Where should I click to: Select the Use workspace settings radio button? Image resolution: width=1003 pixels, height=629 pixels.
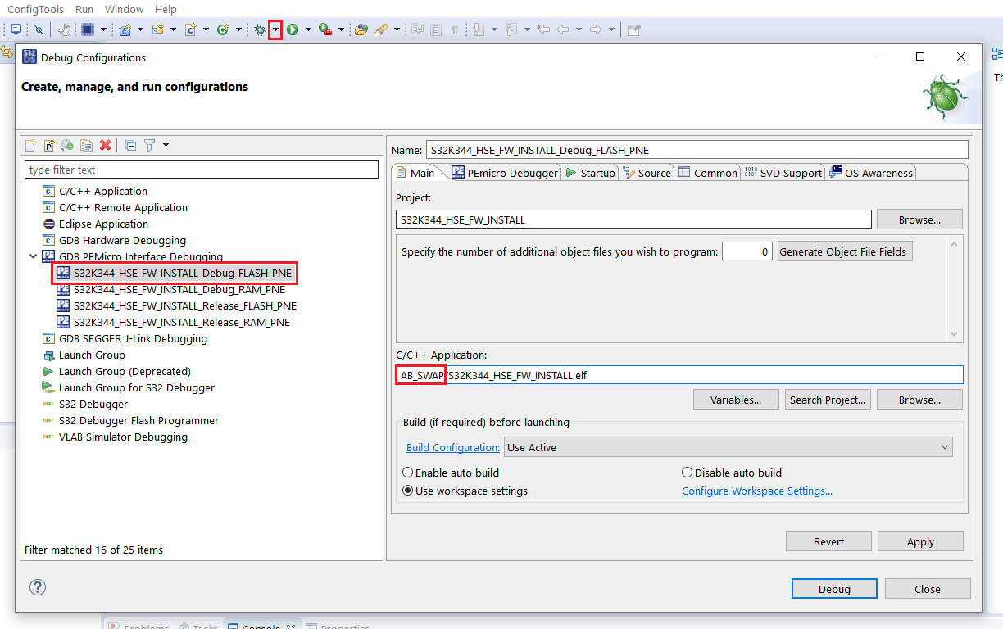(408, 490)
